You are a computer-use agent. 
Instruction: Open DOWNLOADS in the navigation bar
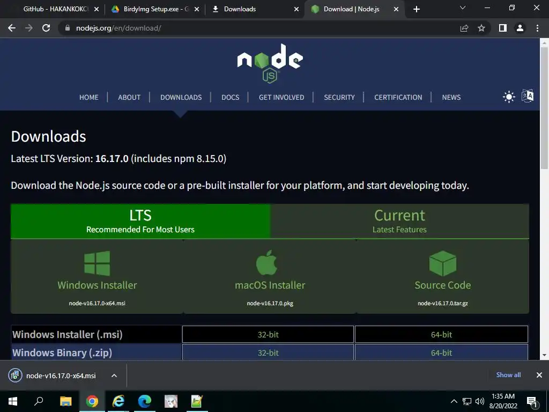coord(181,98)
